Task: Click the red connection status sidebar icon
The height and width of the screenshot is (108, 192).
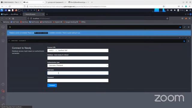Action: click(x=3, y=91)
